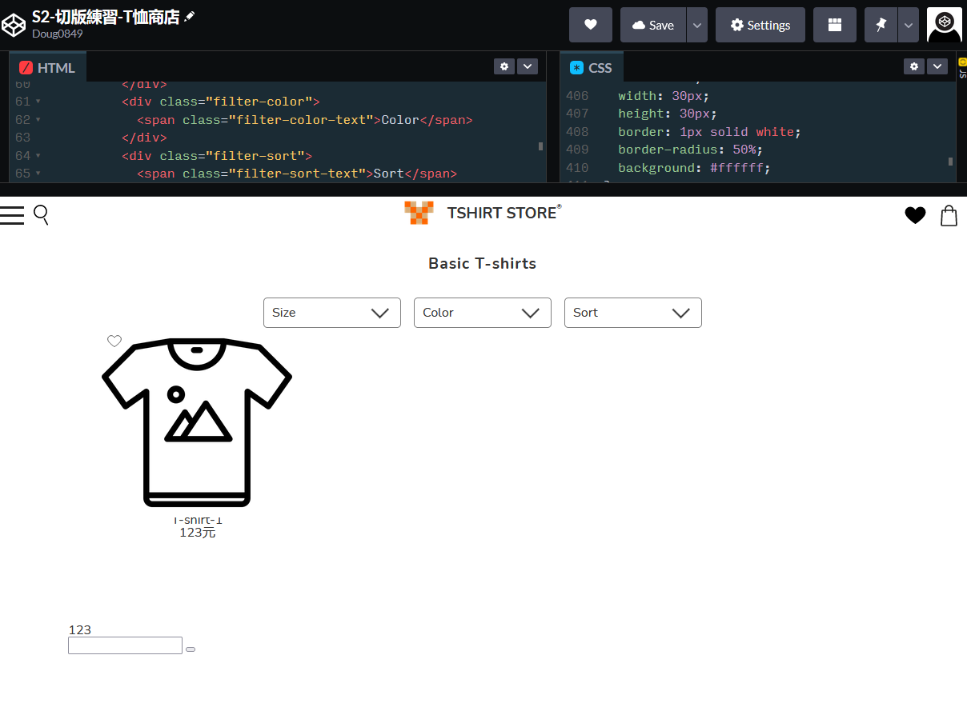Select the CSS editor tab

click(591, 68)
